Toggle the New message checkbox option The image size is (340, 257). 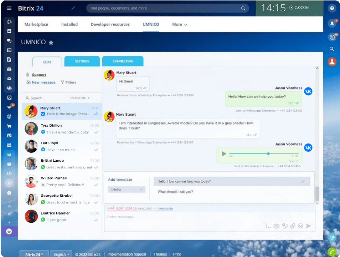coord(29,82)
